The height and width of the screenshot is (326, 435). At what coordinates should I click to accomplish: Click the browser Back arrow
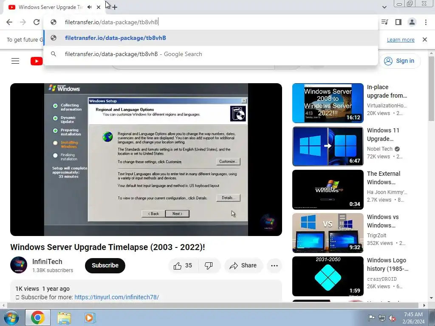coord(9,22)
